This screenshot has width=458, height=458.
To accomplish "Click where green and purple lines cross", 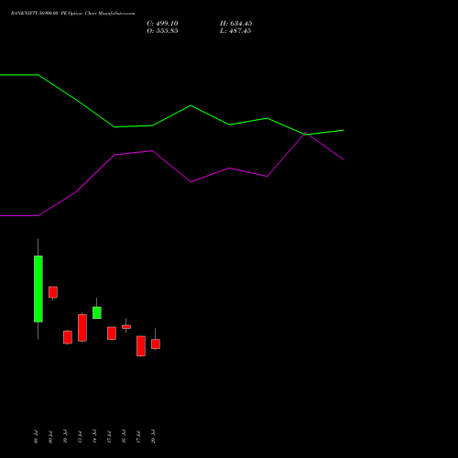I will pos(305,134).
